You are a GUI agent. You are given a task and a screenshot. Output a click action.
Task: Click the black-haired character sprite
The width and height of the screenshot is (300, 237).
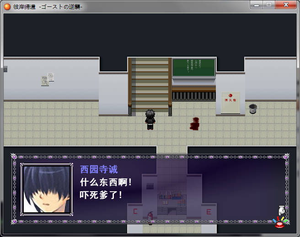[x=150, y=120]
